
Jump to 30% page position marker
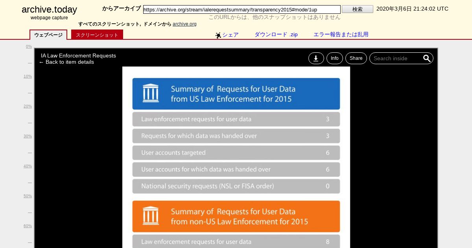pos(28,136)
